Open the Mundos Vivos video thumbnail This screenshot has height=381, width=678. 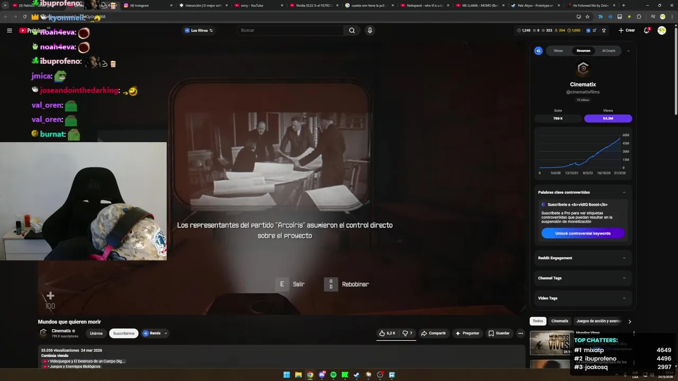(551, 343)
